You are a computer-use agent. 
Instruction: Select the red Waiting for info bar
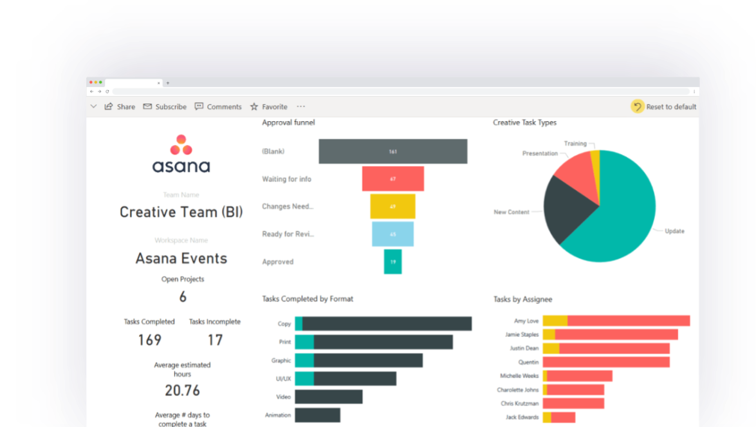[393, 178]
